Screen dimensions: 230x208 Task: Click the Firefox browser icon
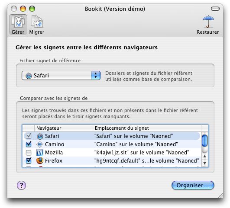click(40, 161)
